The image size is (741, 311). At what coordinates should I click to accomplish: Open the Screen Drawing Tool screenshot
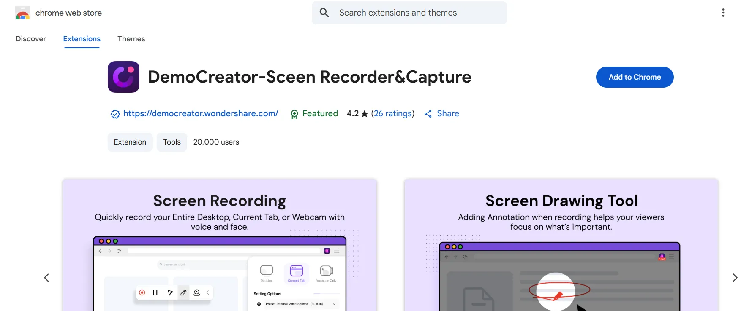(x=561, y=244)
